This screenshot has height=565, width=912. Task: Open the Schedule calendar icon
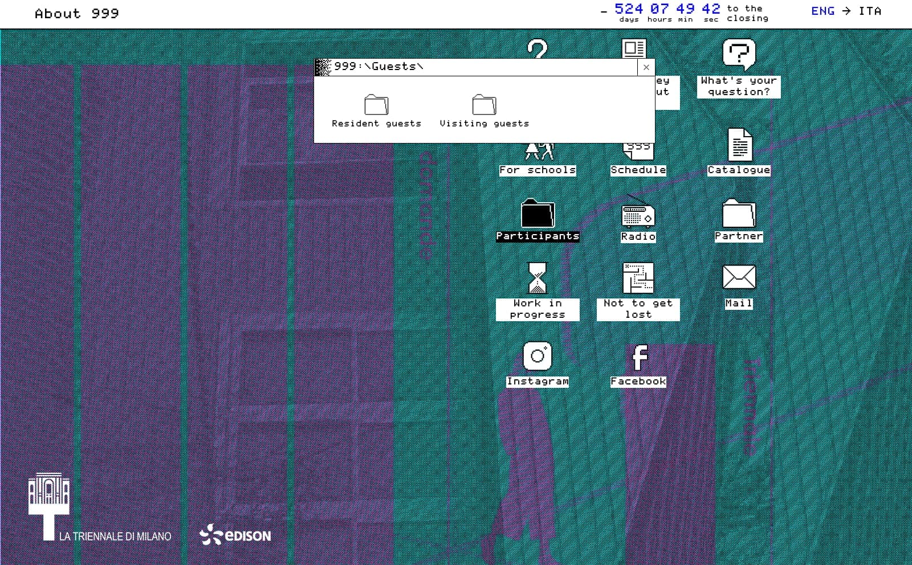coord(638,152)
